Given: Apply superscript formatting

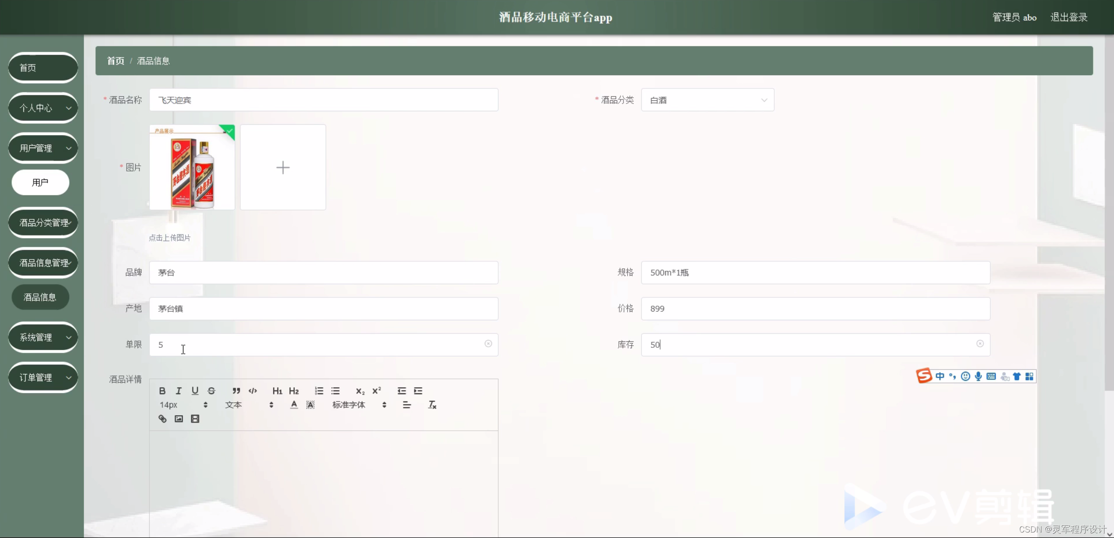Looking at the screenshot, I should click(376, 390).
